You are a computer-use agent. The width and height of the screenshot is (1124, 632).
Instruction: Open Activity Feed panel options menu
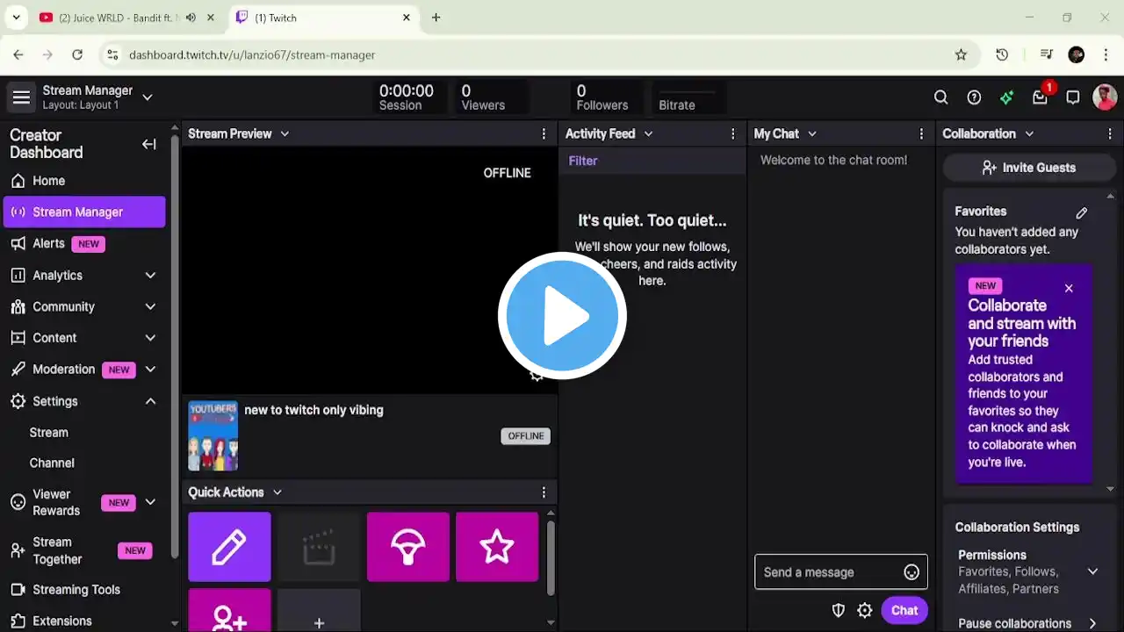(x=733, y=134)
